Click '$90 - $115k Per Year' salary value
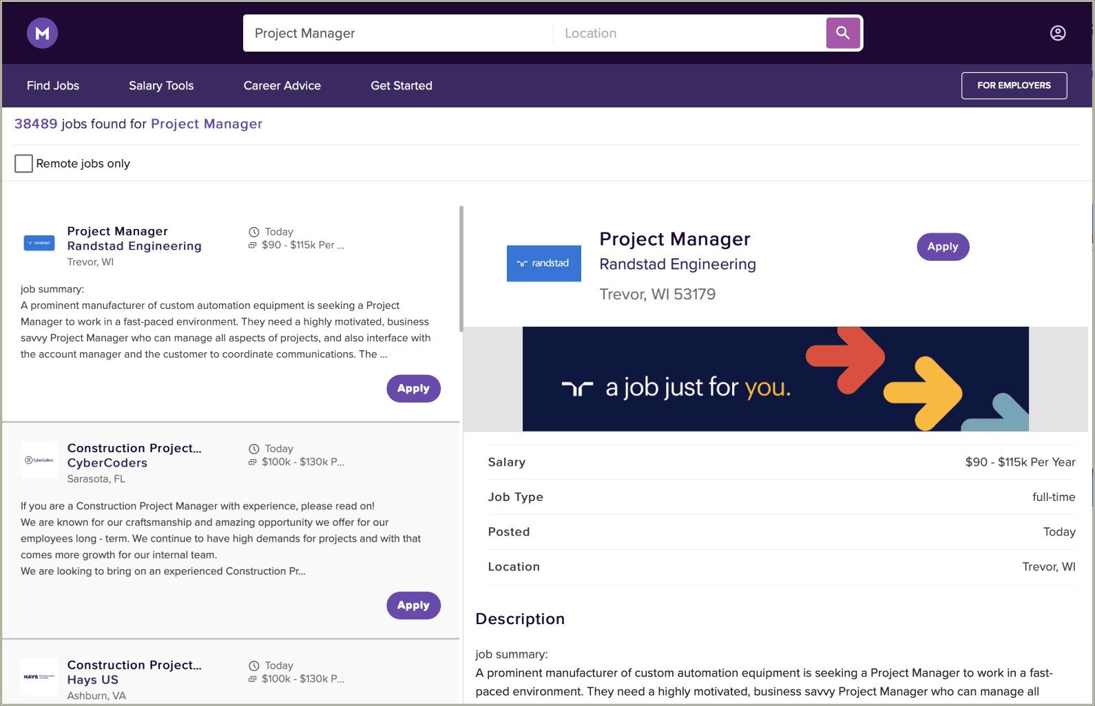Screen dimensions: 1095x706 coord(1020,462)
